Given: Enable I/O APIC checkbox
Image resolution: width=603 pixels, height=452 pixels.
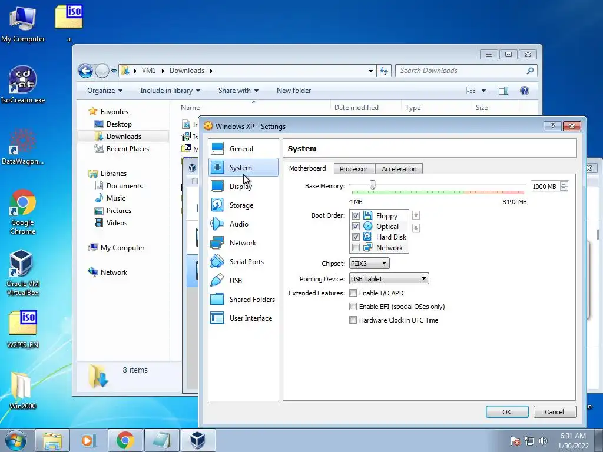Looking at the screenshot, I should point(353,293).
